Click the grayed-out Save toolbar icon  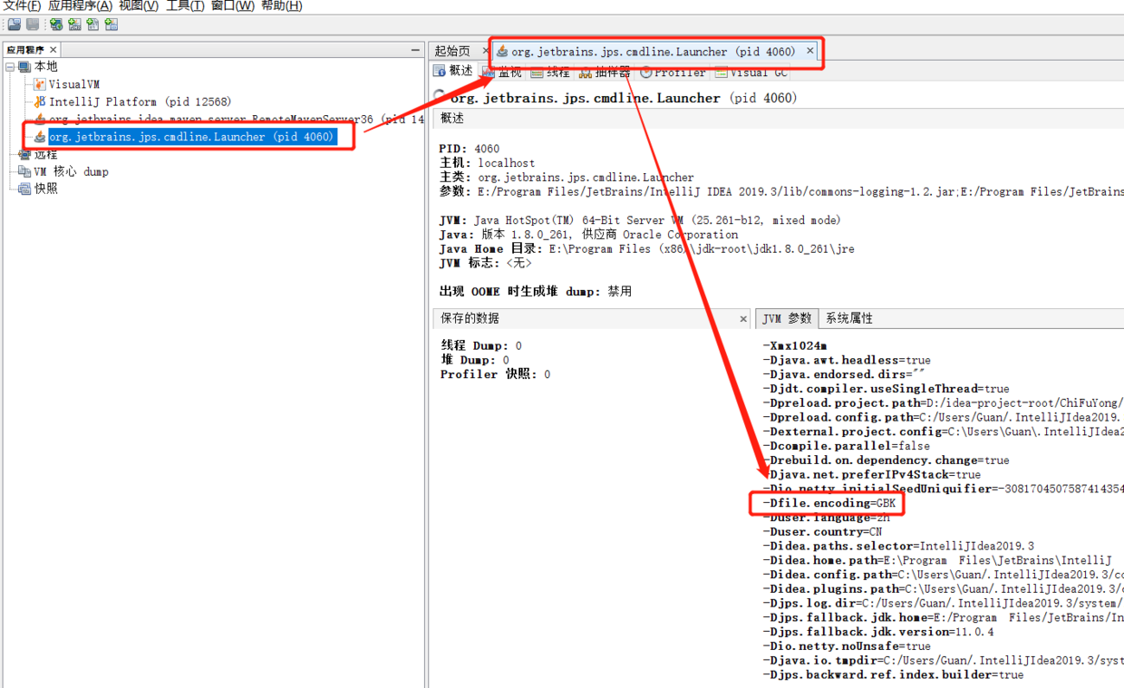tap(33, 24)
